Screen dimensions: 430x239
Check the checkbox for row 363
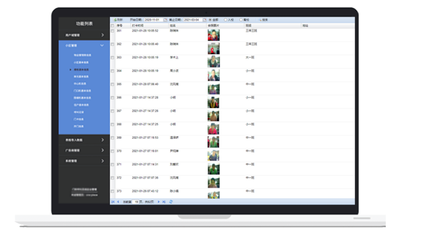click(112, 58)
